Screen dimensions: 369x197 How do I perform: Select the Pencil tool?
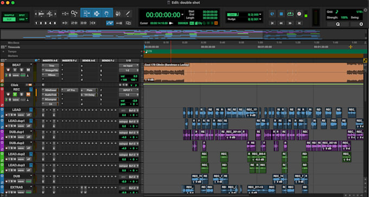(x=128, y=14)
